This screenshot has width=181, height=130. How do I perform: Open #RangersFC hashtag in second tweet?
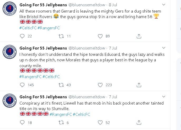click(x=30, y=77)
